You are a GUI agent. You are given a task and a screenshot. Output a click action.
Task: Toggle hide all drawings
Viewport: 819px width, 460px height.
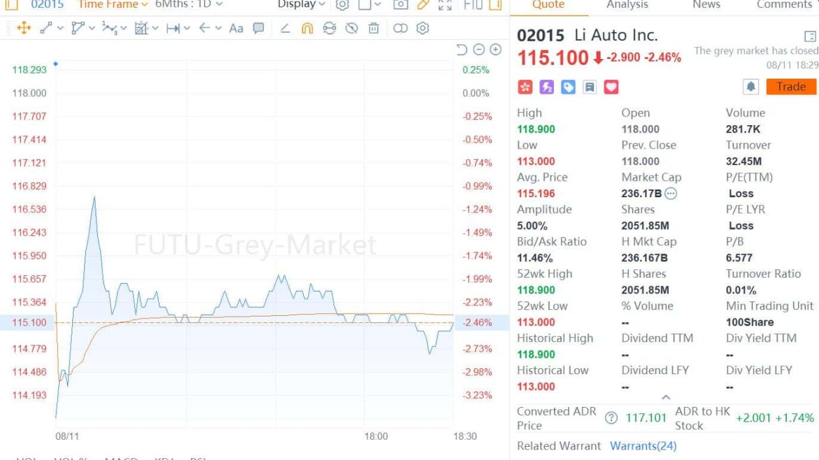click(x=352, y=28)
